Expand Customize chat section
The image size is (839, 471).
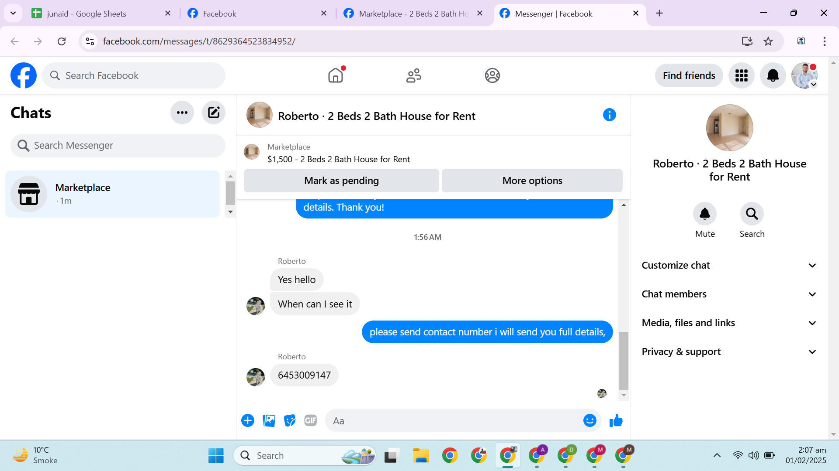729,265
